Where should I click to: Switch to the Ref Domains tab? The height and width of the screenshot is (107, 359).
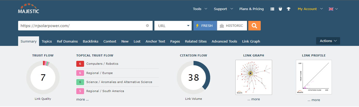67,41
